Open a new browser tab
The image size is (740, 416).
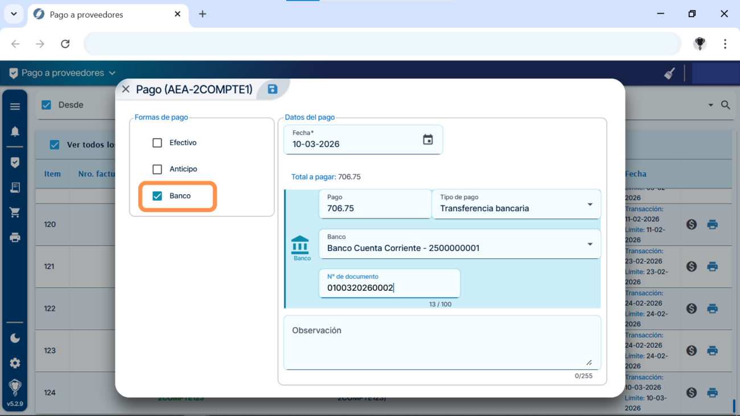click(203, 14)
